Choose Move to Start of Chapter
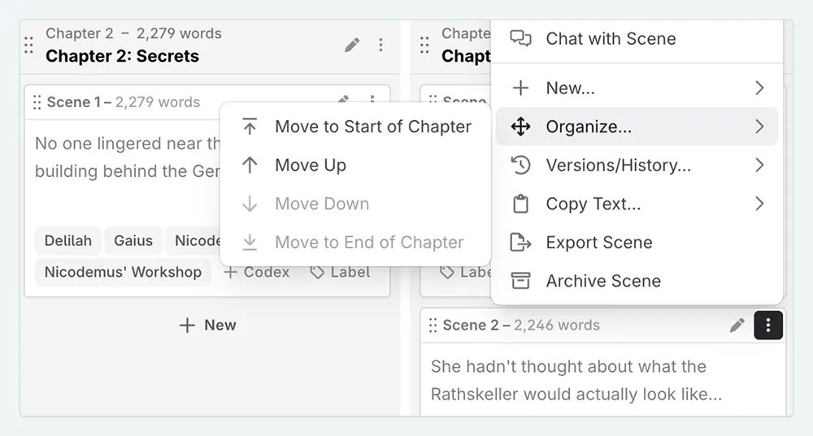 [x=355, y=127]
